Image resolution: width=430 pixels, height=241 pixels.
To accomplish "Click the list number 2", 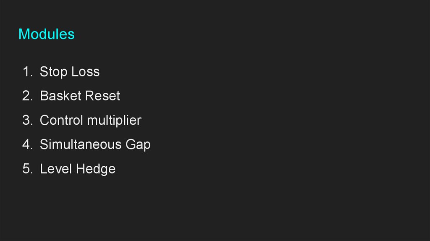I will (x=27, y=96).
